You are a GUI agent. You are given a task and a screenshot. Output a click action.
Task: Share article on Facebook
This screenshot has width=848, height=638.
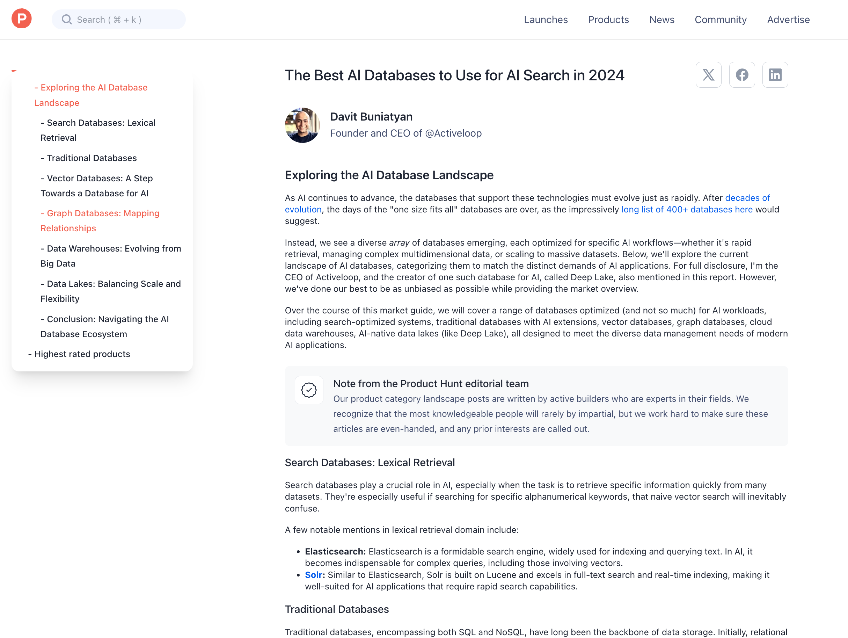pyautogui.click(x=742, y=75)
